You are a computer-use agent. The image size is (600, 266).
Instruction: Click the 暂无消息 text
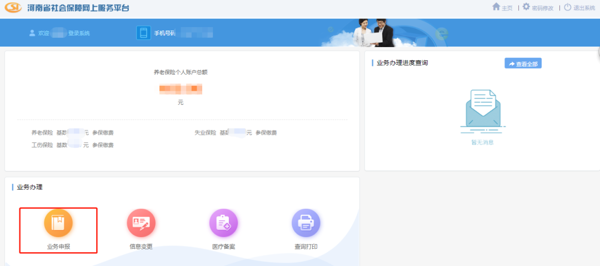[x=482, y=142]
